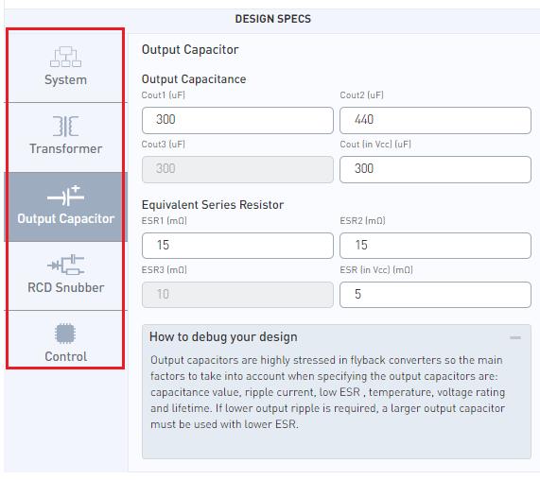Click the disabled Cout3 field

(x=237, y=169)
